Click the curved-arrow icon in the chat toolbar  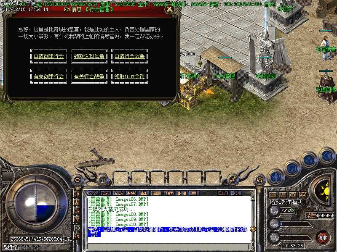coord(106,193)
